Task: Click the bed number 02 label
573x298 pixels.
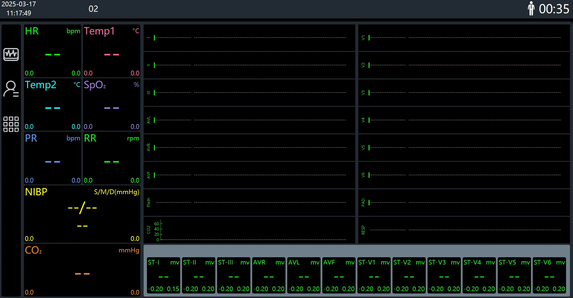Action: point(93,9)
